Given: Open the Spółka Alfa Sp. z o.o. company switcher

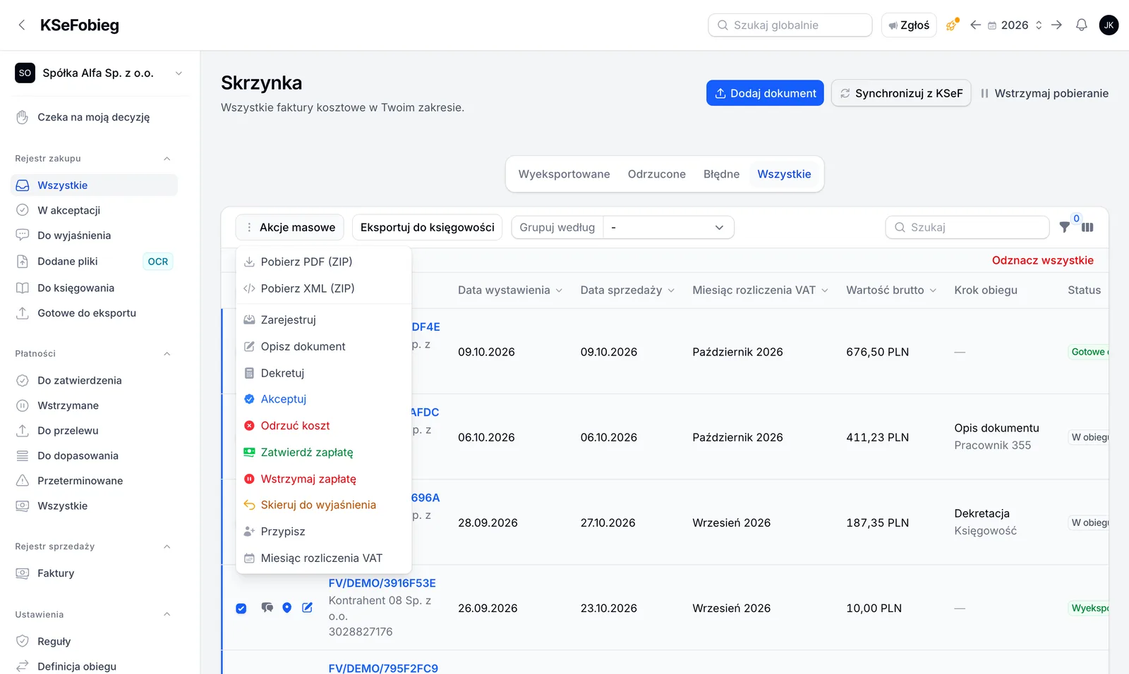Looking at the screenshot, I should pos(99,73).
